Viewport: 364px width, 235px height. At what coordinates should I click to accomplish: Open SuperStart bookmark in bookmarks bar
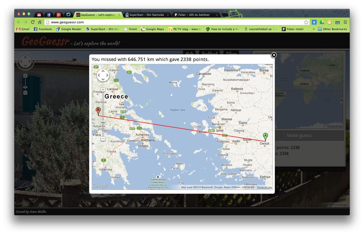(103, 29)
